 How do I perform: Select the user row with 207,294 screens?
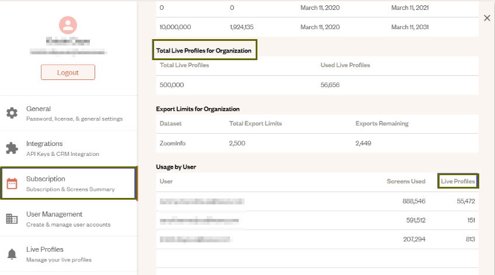317,239
